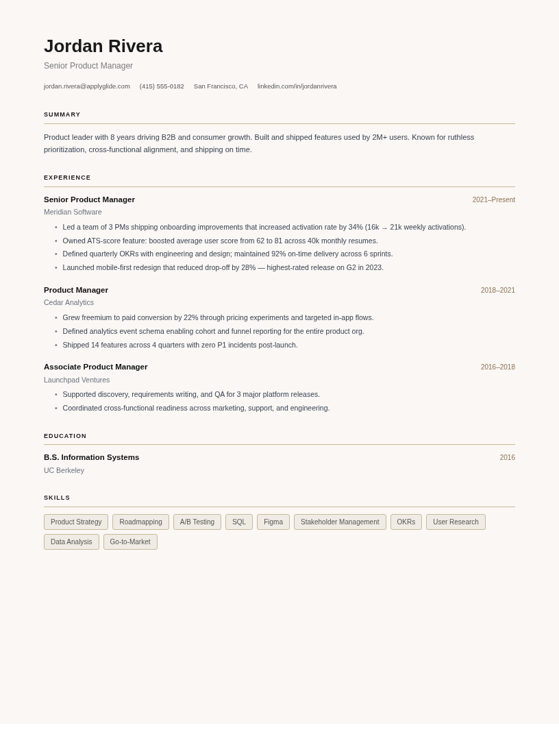Click the Launchpad Ventures company name

(77, 380)
